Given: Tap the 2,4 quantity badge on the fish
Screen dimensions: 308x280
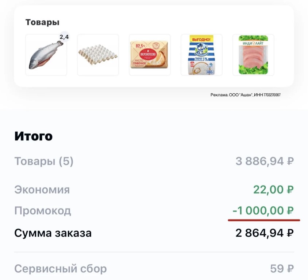Looking at the screenshot, I should (x=64, y=37).
